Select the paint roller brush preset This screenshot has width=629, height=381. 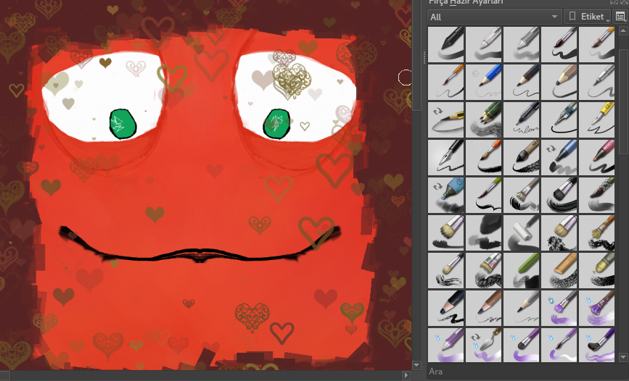click(x=522, y=233)
